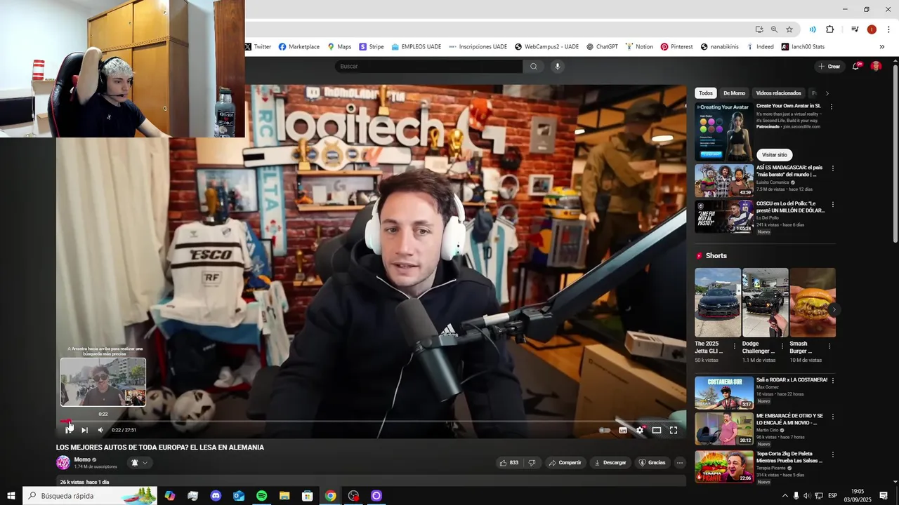The width and height of the screenshot is (899, 505).
Task: Open the player settings gear
Action: [640, 430]
